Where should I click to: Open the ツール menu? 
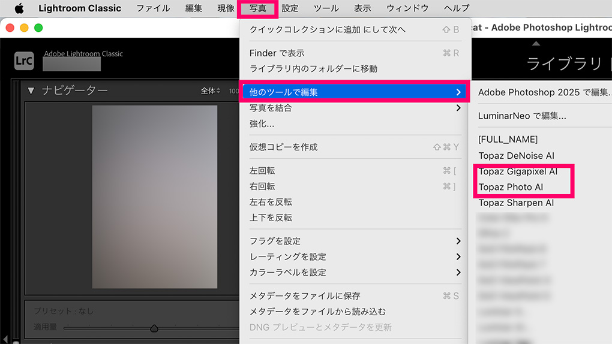pos(326,8)
